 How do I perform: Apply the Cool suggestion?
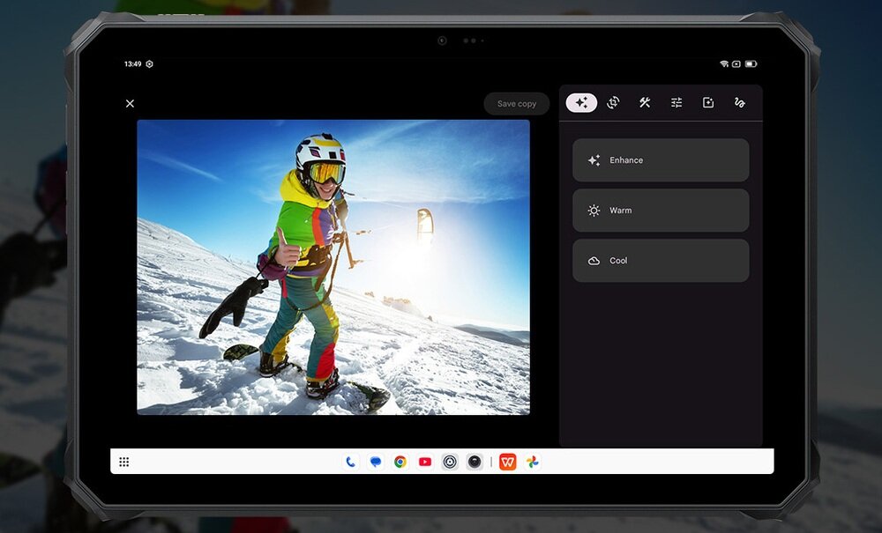click(x=661, y=261)
